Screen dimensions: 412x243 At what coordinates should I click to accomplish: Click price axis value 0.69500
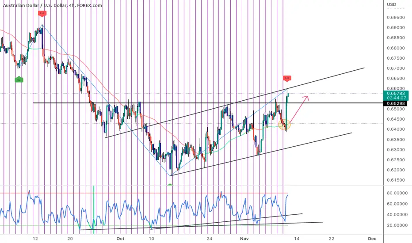[396, 17]
